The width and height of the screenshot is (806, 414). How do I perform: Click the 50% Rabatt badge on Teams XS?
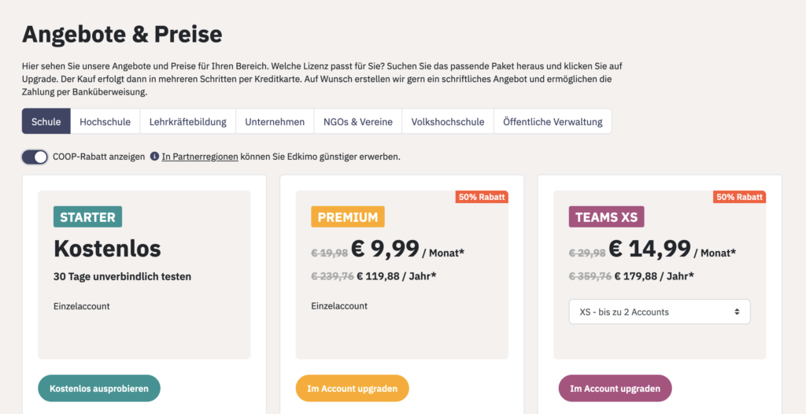tap(739, 197)
